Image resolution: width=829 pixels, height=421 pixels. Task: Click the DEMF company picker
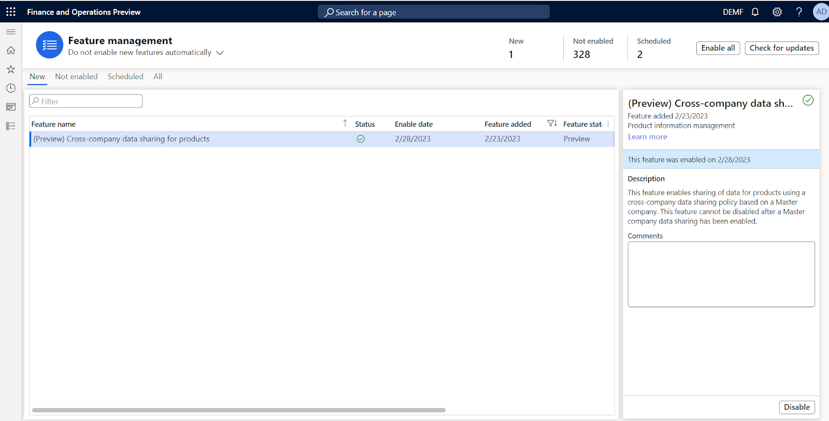pyautogui.click(x=733, y=12)
